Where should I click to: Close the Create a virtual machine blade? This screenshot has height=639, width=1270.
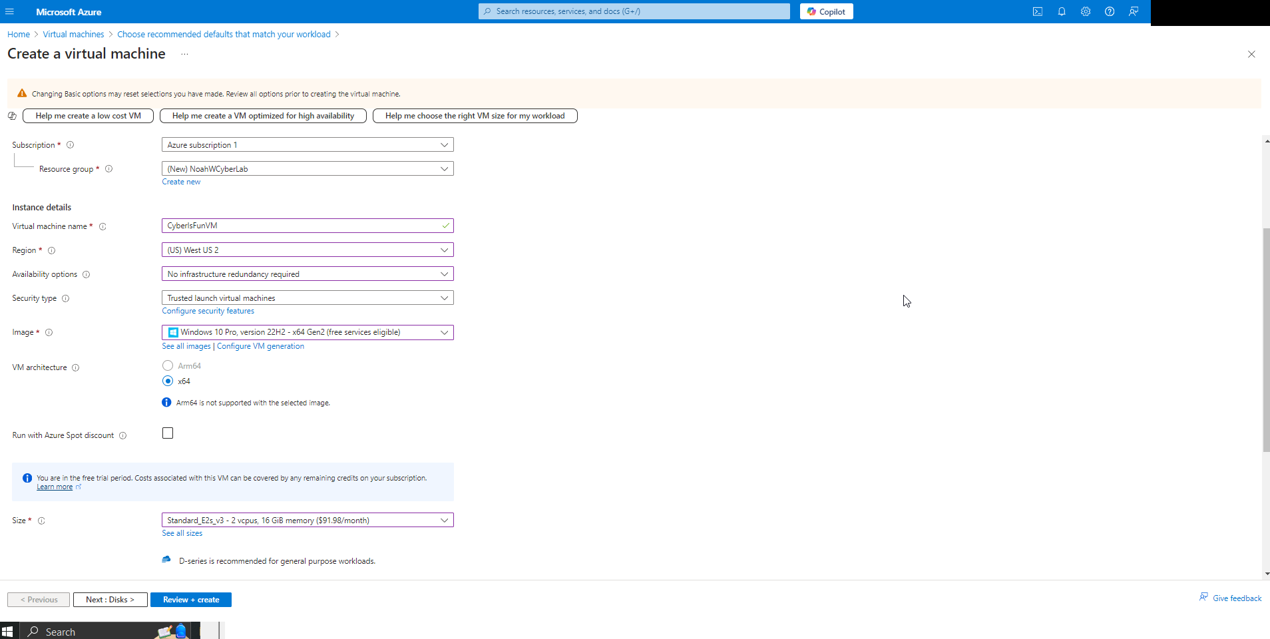[x=1251, y=54]
